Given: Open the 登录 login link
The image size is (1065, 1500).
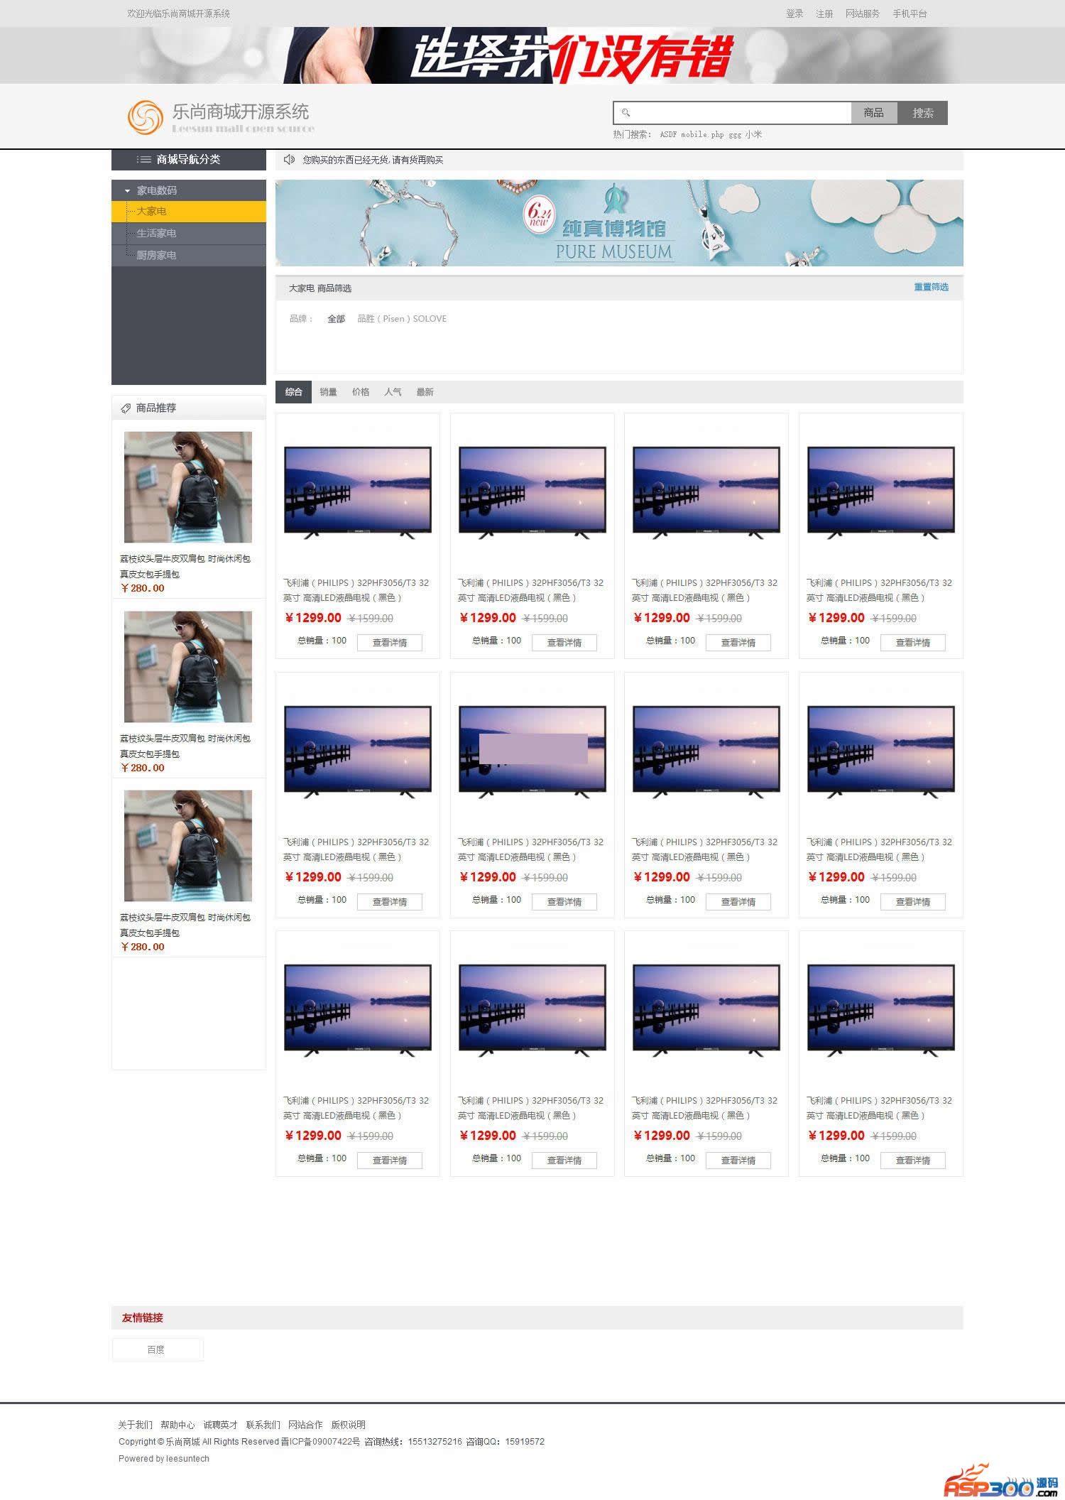Looking at the screenshot, I should pos(794,13).
